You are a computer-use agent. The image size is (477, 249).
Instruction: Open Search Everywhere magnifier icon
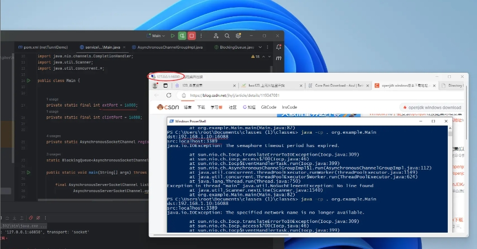click(x=227, y=36)
